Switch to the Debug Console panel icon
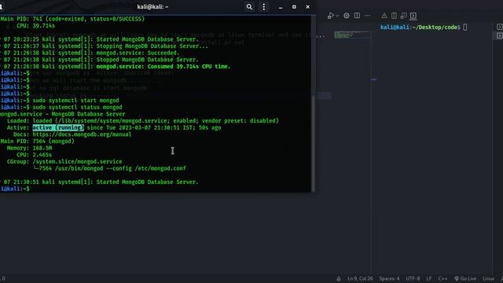 [x=403, y=16]
